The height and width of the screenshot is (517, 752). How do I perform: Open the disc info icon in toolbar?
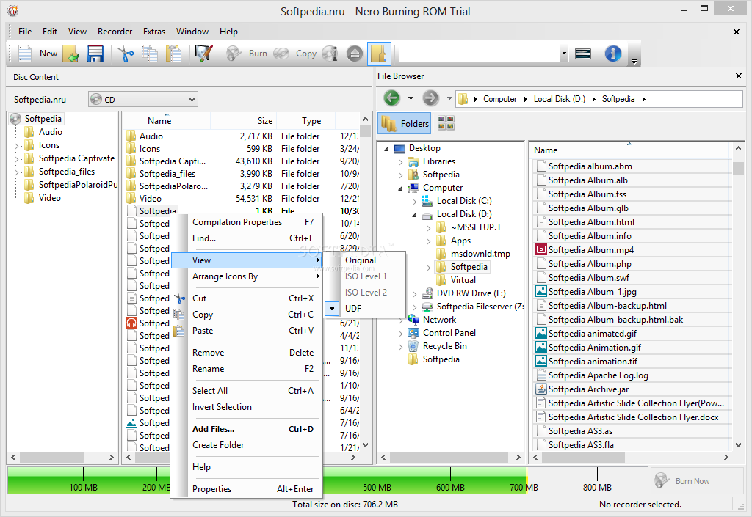click(x=330, y=53)
